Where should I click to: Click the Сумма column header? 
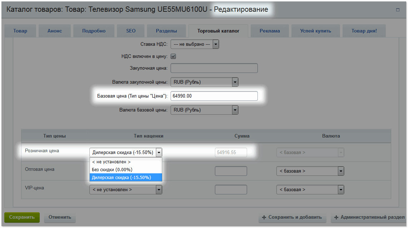[x=242, y=136]
